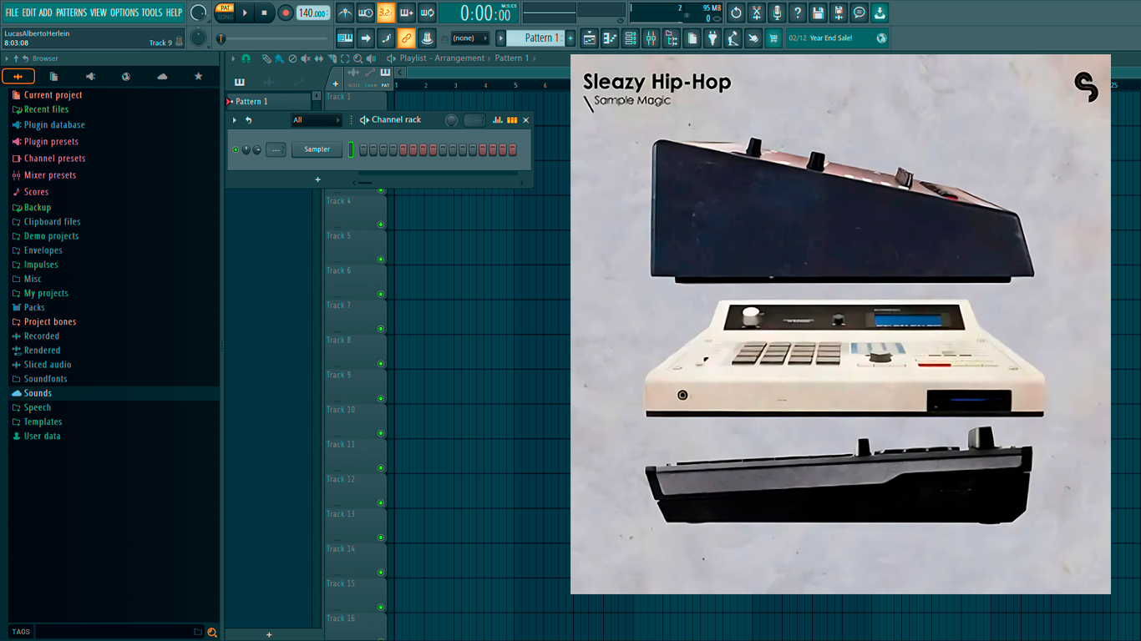The image size is (1141, 641).
Task: Open the plugin picker plug icon
Action: (712, 38)
